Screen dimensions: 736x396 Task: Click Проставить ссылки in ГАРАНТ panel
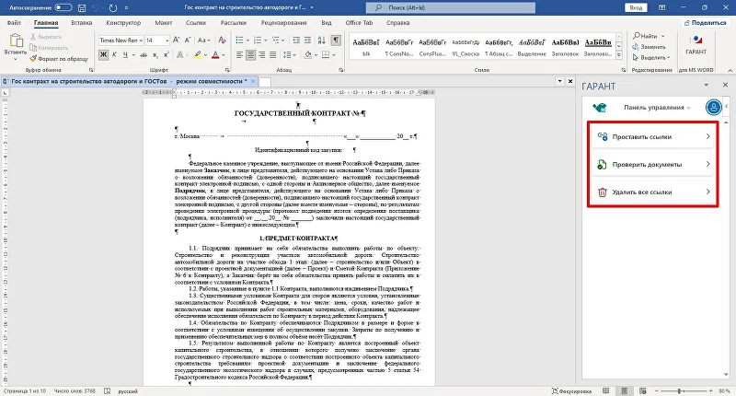pyautogui.click(x=652, y=137)
